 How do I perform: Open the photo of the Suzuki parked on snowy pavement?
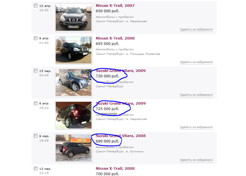coord(74,82)
